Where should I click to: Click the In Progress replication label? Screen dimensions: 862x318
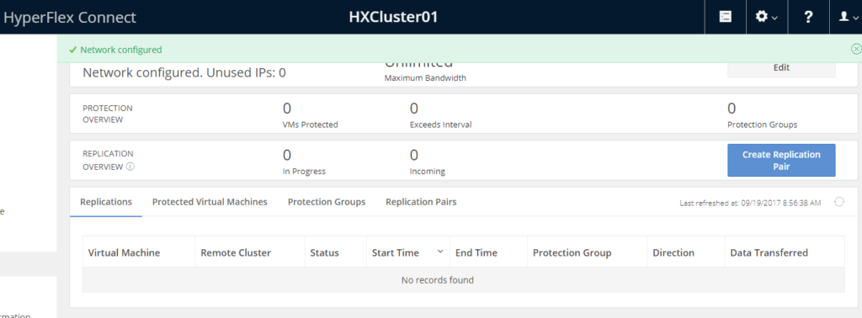(304, 172)
